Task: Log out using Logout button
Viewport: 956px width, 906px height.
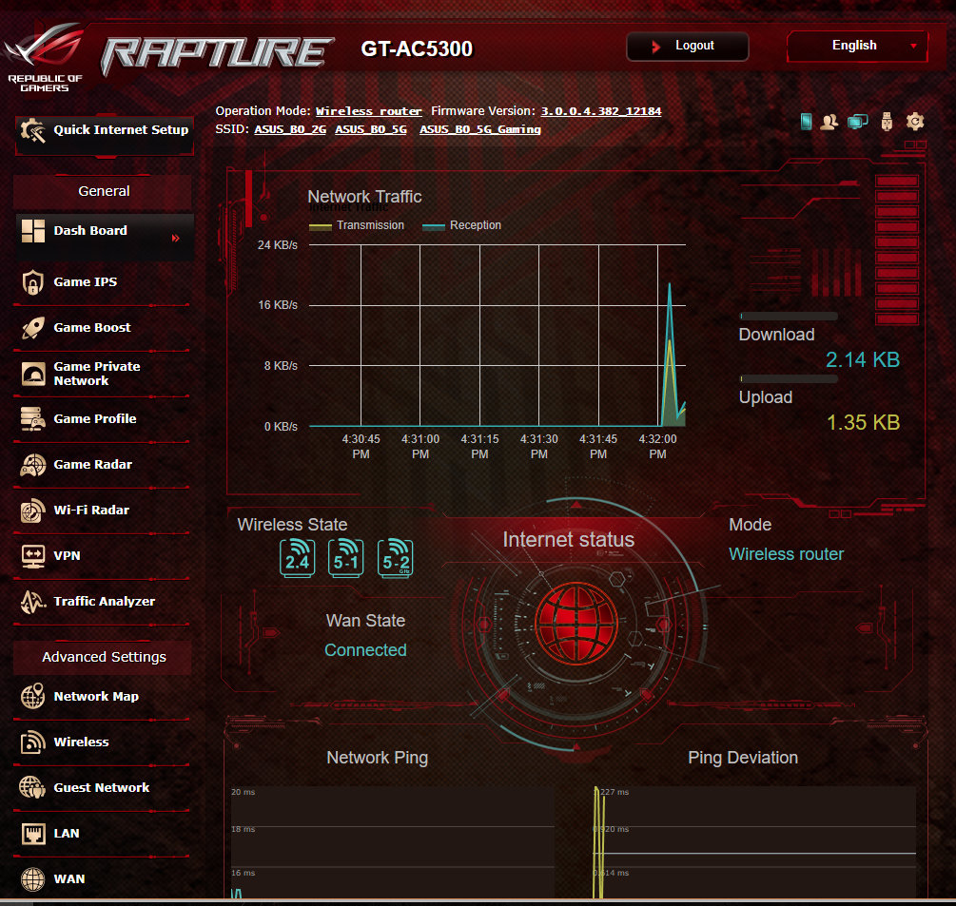Action: (687, 47)
